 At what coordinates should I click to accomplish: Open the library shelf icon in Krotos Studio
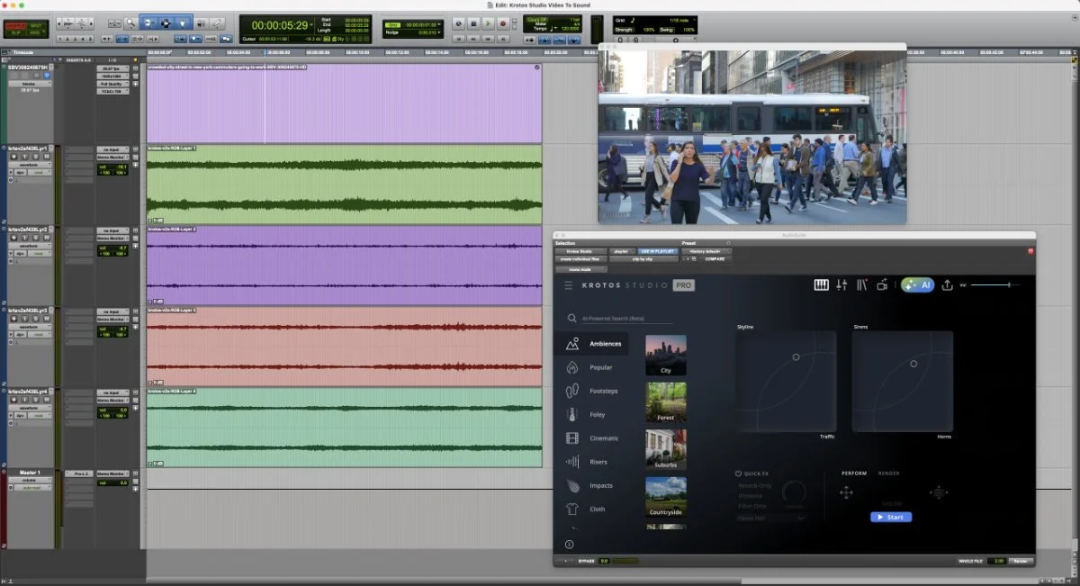(x=862, y=284)
